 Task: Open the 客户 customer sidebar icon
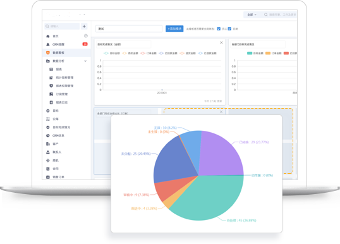48,144
